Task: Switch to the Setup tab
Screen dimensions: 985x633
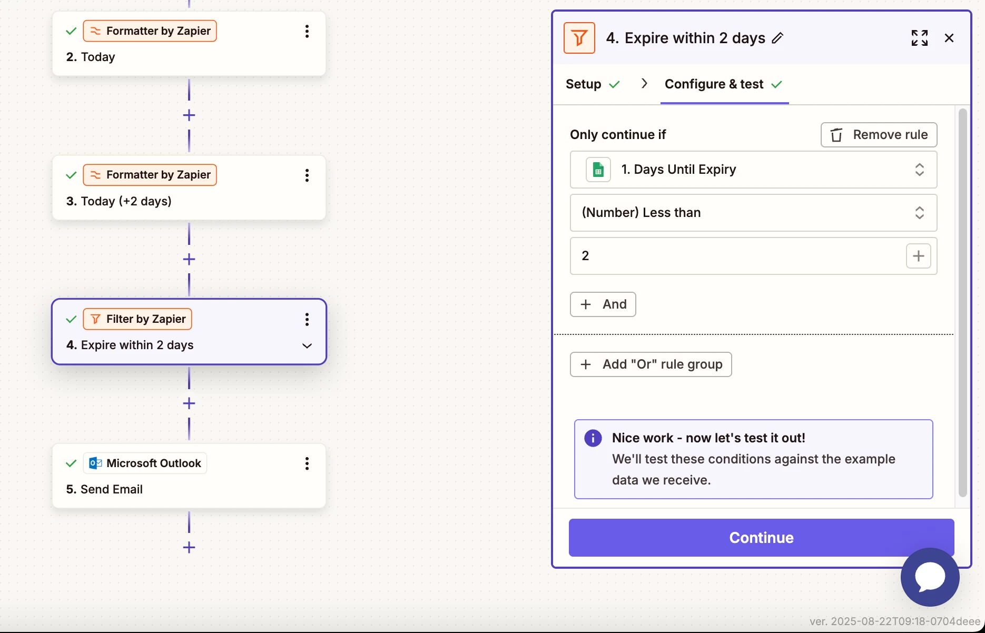Action: pyautogui.click(x=592, y=84)
